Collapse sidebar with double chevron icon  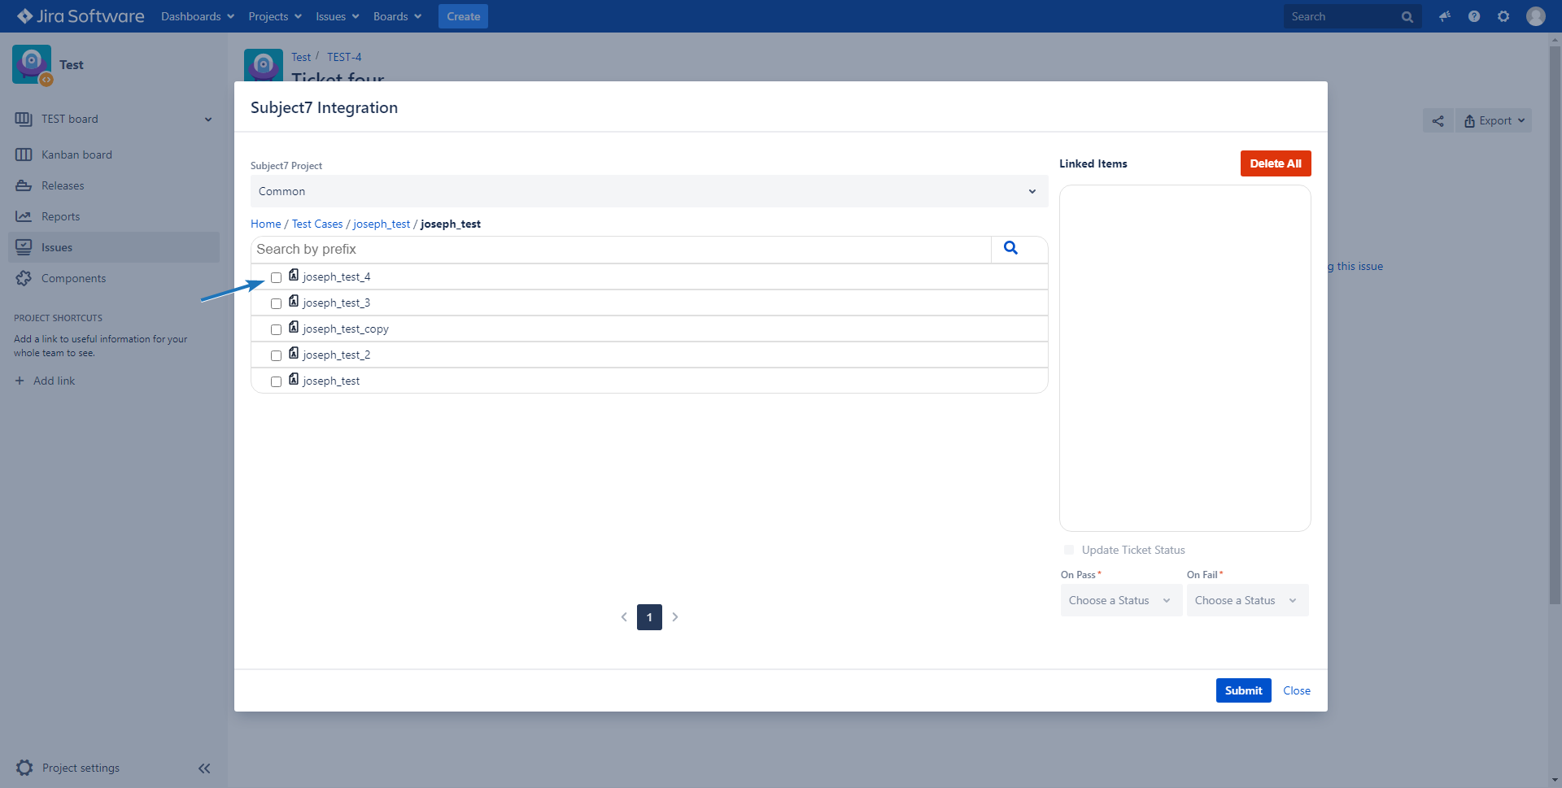click(204, 768)
